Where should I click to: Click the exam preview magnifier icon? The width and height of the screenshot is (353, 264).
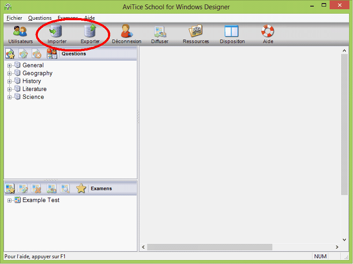(x=65, y=188)
